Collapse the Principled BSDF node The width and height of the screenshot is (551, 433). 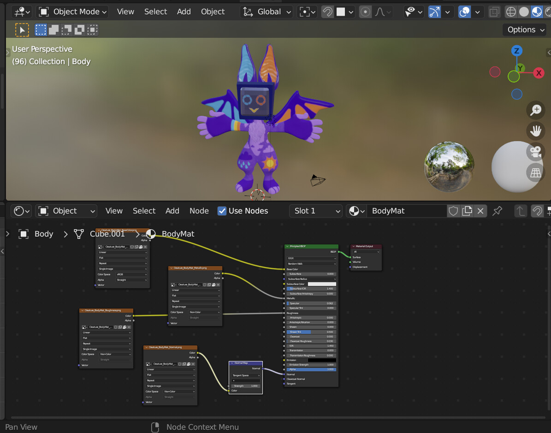(x=287, y=246)
